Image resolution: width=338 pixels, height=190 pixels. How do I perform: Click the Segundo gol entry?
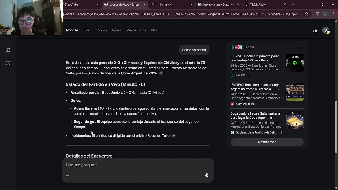point(136,124)
